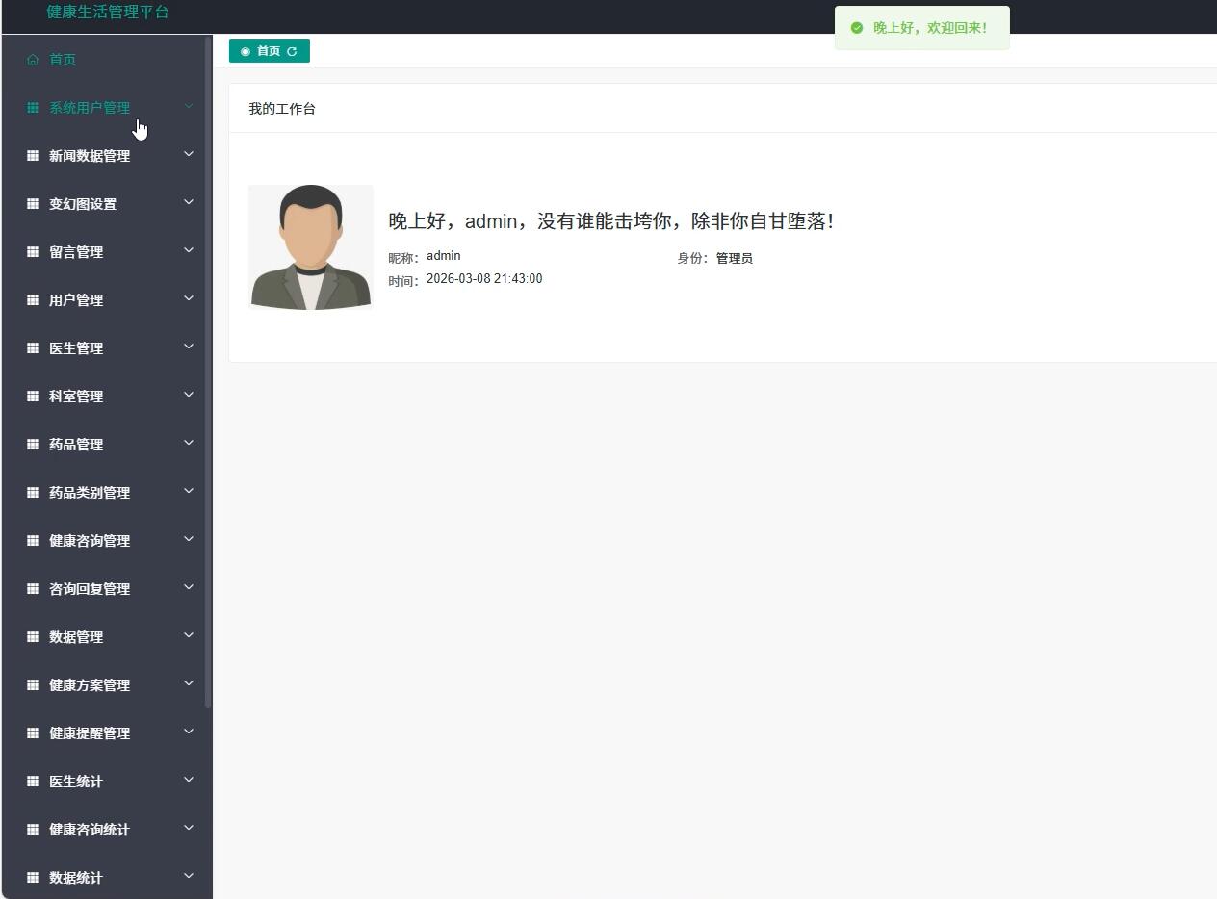This screenshot has height=899, width=1217.
Task: Click the refresh icon on the 首页 tab
Action: click(x=292, y=51)
